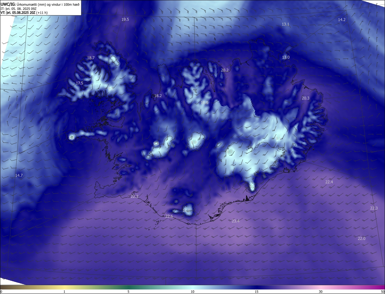Click the "VT: þri. 05.08.2025 20Z (+11 h)" line
The width and height of the screenshot is (385, 294).
coord(24,13)
